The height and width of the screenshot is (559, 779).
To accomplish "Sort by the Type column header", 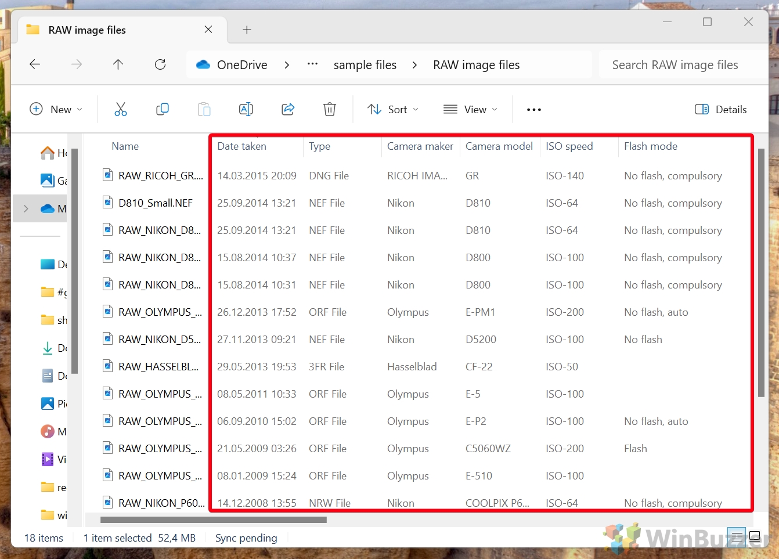I will coord(319,146).
